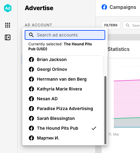Click the account list scrollbar thumb

click(x=105, y=110)
